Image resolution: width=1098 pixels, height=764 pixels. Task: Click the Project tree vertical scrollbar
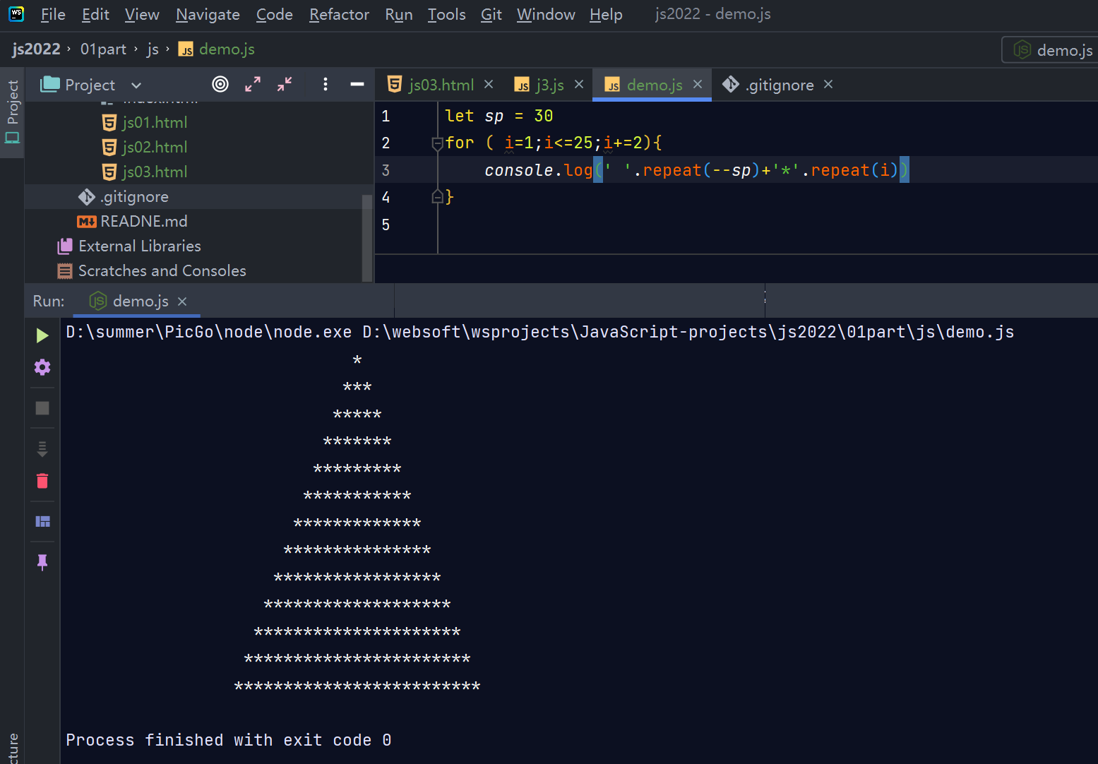point(367,237)
